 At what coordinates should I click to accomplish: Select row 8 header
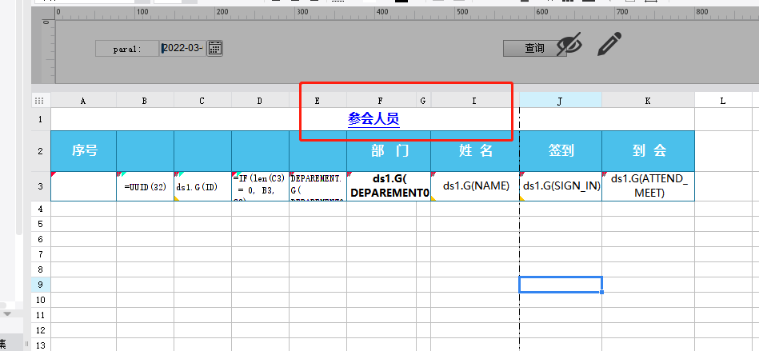41,269
